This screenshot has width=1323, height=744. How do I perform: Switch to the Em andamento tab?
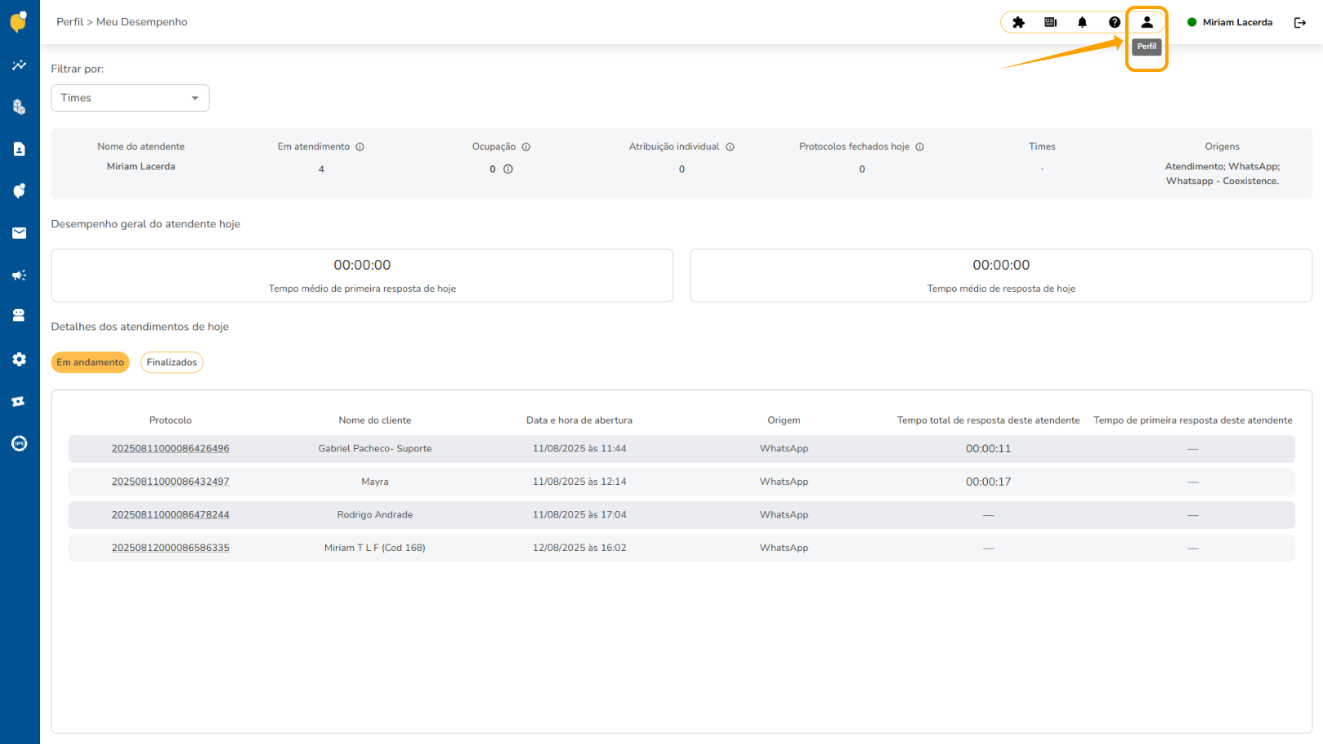(x=90, y=362)
